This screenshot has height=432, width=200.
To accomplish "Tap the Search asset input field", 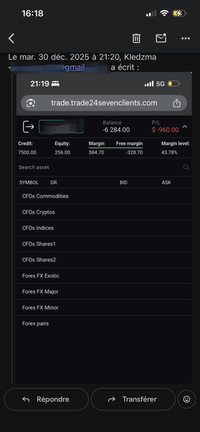I will point(97,167).
